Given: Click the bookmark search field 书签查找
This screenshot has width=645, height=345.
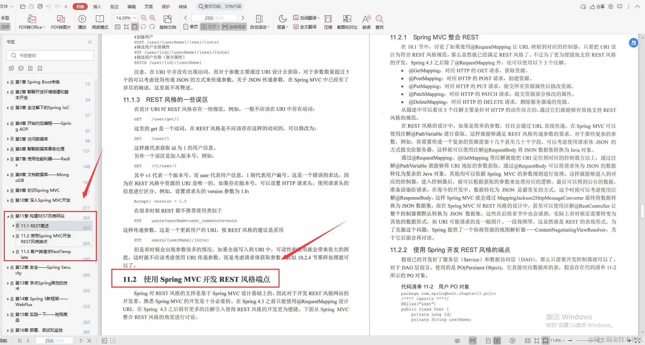Looking at the screenshot, I should tap(50, 55).
